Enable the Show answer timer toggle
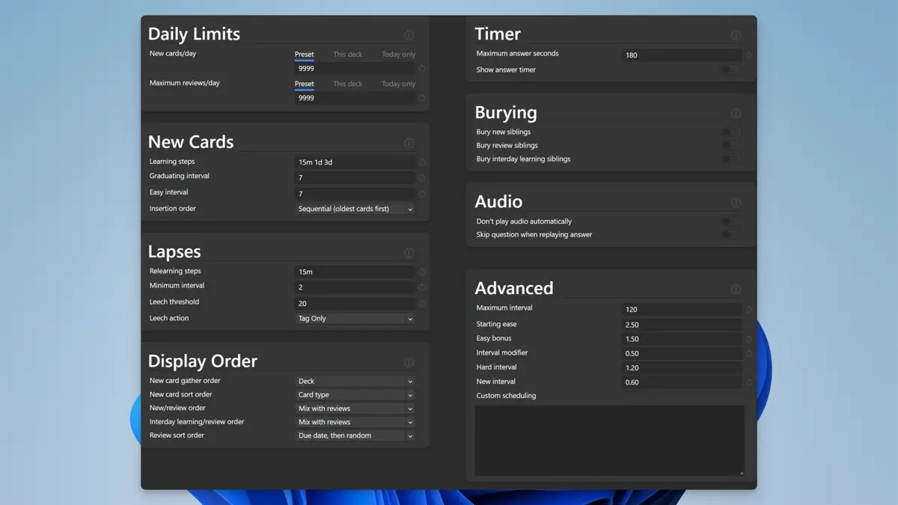This screenshot has width=898, height=505. tap(731, 70)
